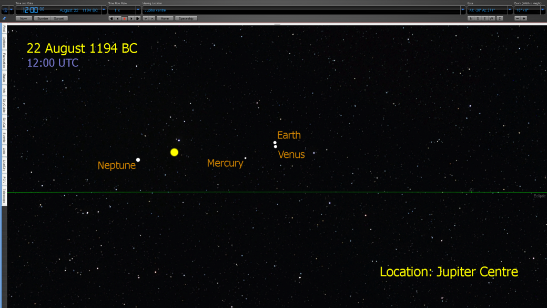Click the 1 x time flow rate field
This screenshot has height=308, width=547.
(121, 10)
